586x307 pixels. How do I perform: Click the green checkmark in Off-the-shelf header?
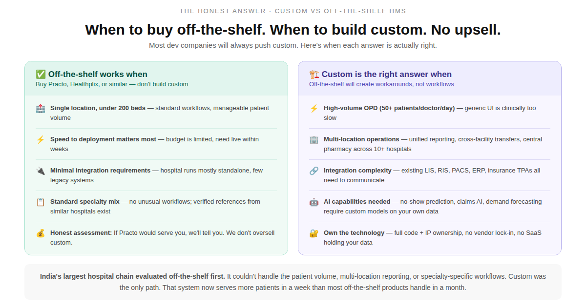pyautogui.click(x=41, y=74)
